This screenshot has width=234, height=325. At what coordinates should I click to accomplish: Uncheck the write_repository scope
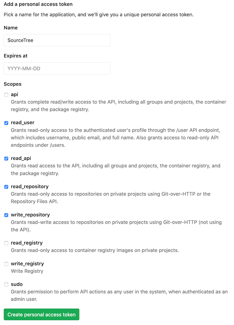point(6,215)
